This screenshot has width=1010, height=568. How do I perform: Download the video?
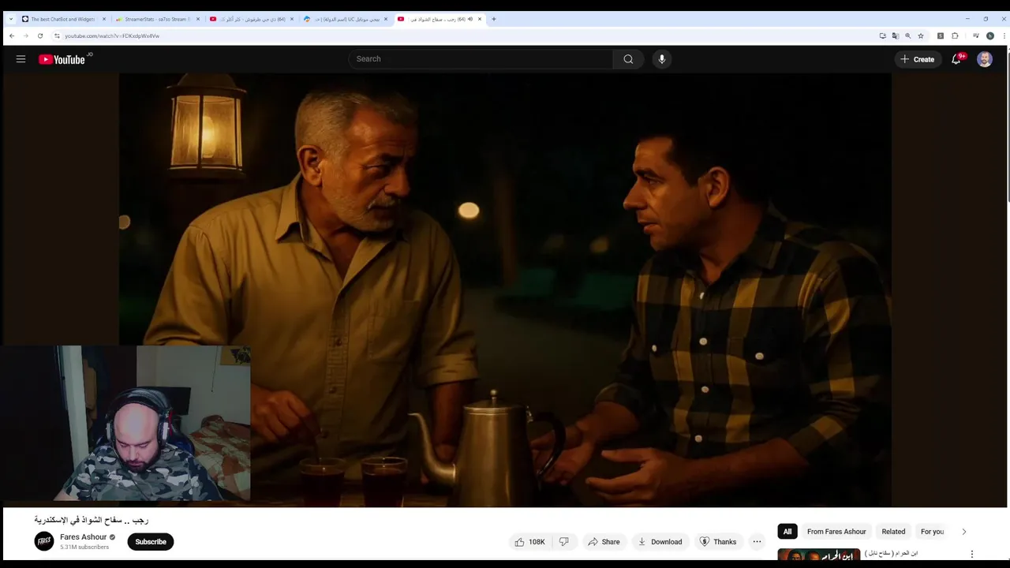pos(660,542)
